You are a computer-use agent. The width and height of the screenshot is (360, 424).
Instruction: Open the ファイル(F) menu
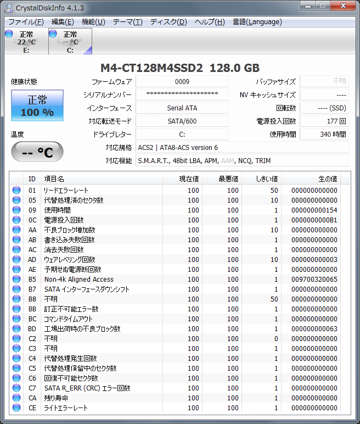[x=26, y=22]
